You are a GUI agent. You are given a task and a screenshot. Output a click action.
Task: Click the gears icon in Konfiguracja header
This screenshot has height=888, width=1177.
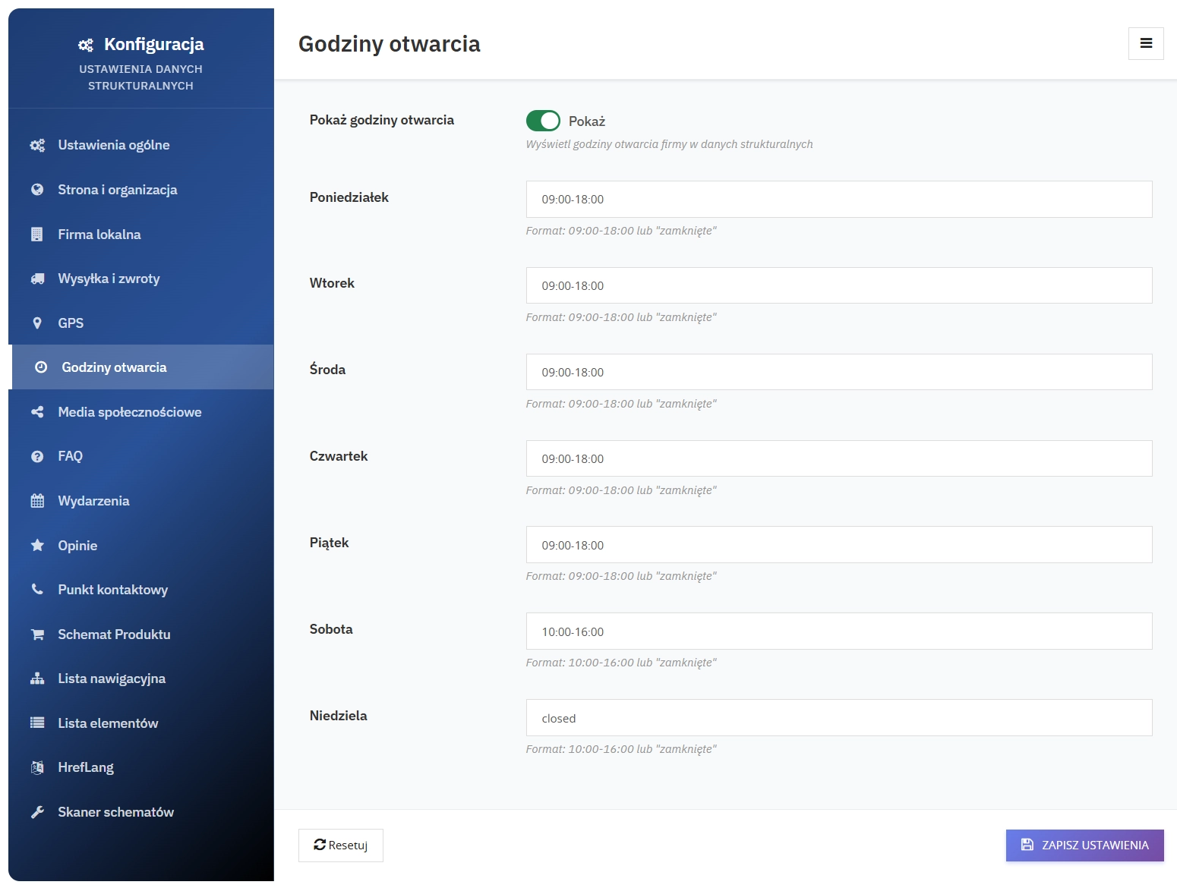click(86, 44)
